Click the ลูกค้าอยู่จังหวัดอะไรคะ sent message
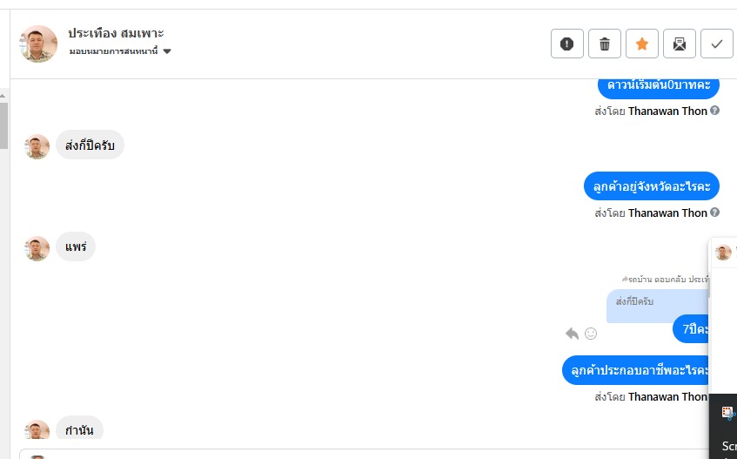Viewport: 737px width, 459px height. [x=651, y=186]
